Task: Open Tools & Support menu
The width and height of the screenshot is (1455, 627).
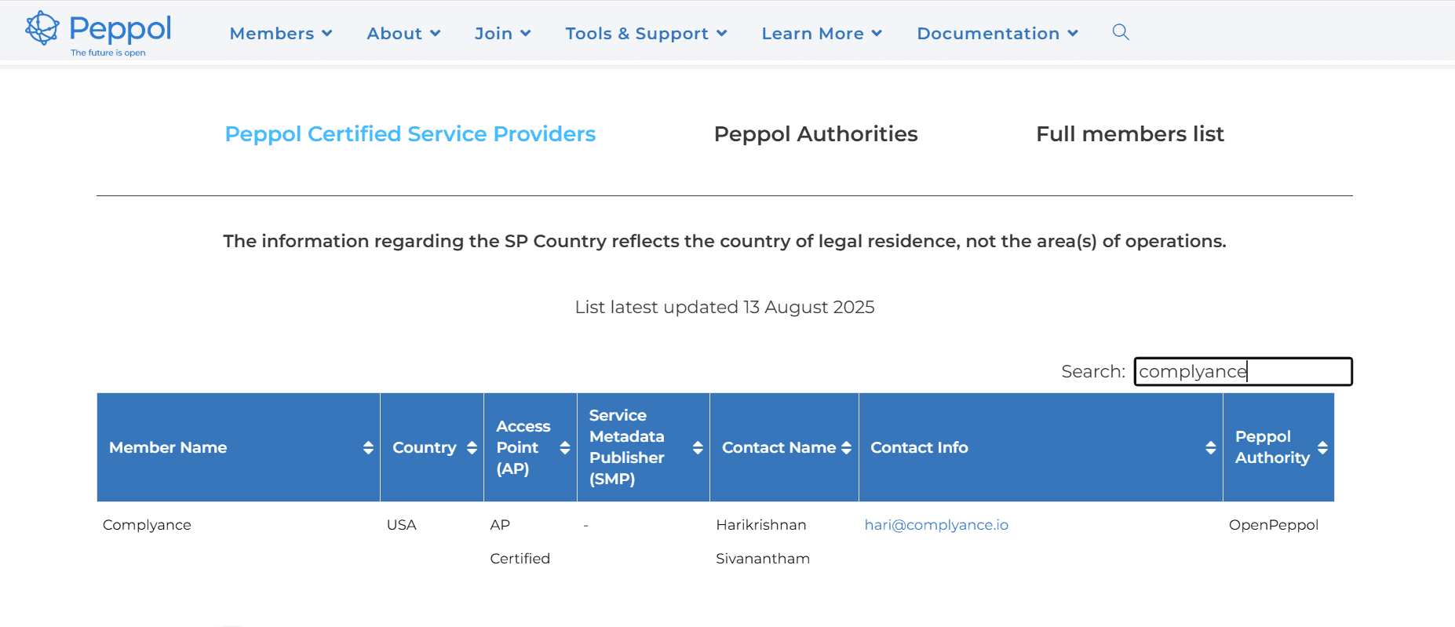Action: coord(646,34)
